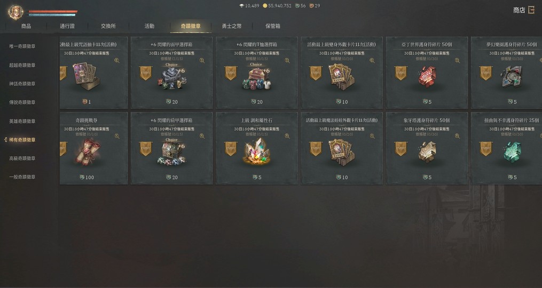542x288 pixels.
Task: Select the 夢幻樂園護身符碎片 50個 item thumbnail
Action: 512,77
